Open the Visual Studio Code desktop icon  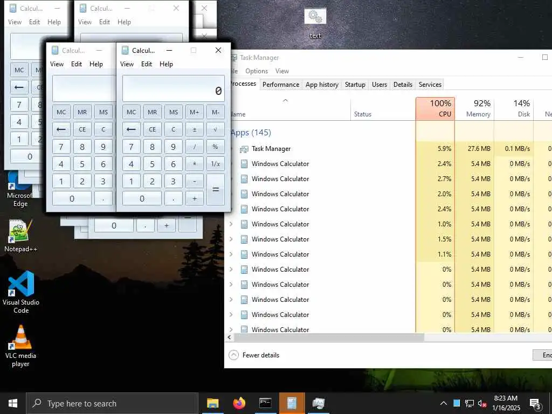pyautogui.click(x=21, y=292)
